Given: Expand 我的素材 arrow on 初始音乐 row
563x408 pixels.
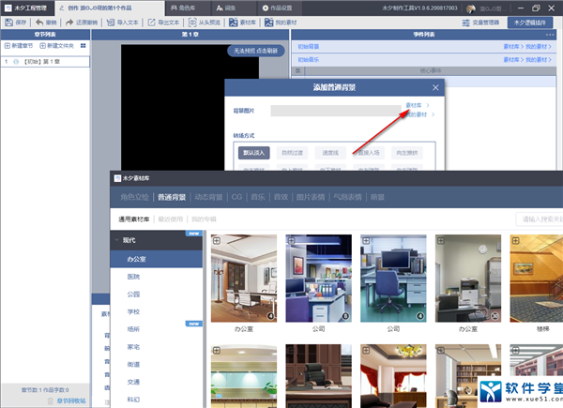Looking at the screenshot, I should [550, 60].
